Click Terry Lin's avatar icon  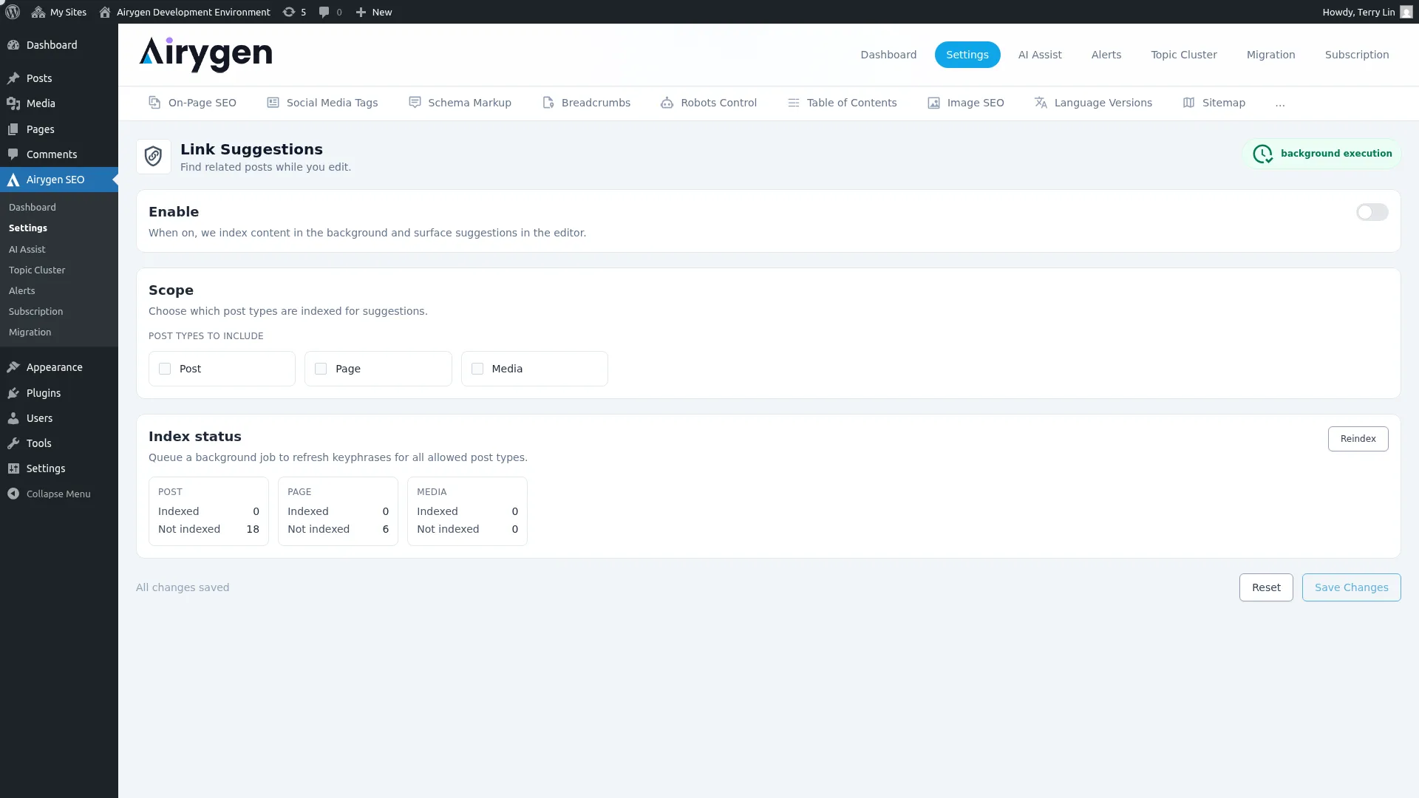pos(1406,12)
